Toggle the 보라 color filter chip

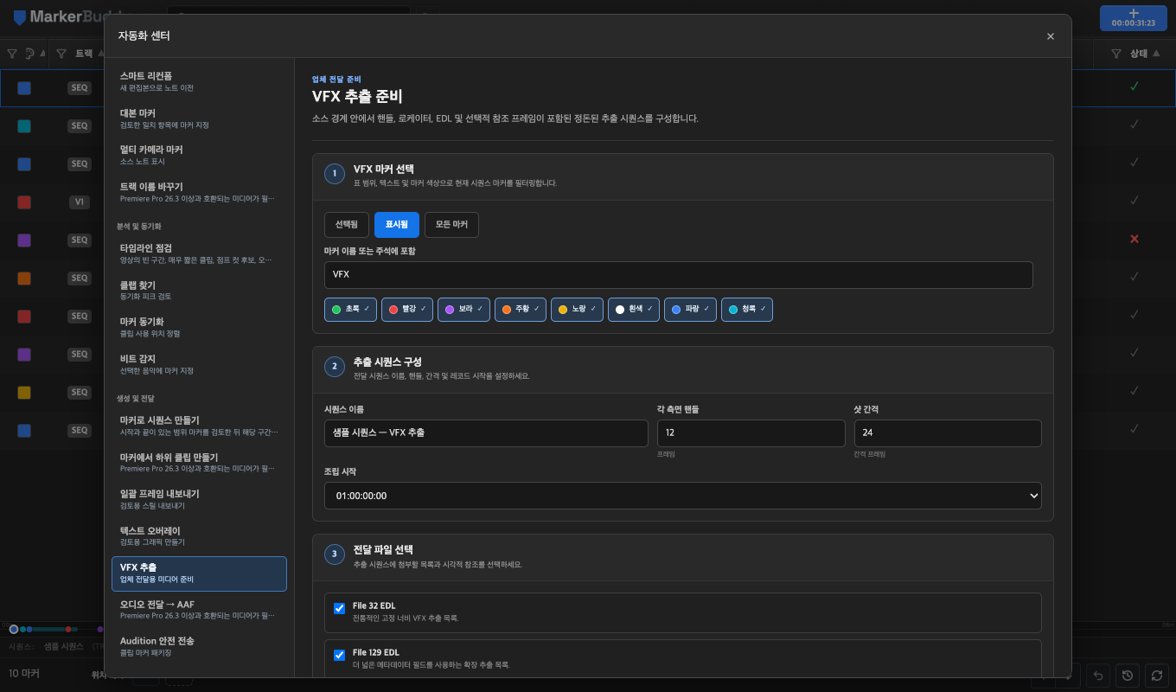pos(463,309)
